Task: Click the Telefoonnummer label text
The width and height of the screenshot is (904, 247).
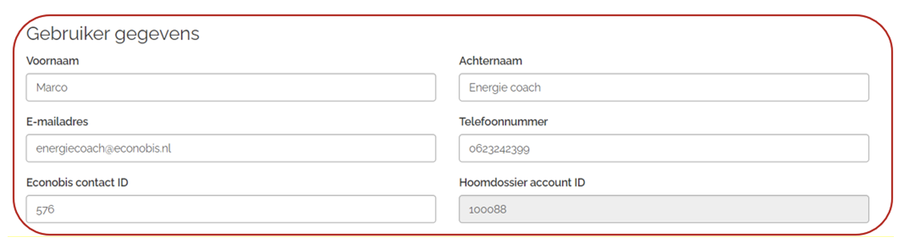Action: tap(503, 122)
